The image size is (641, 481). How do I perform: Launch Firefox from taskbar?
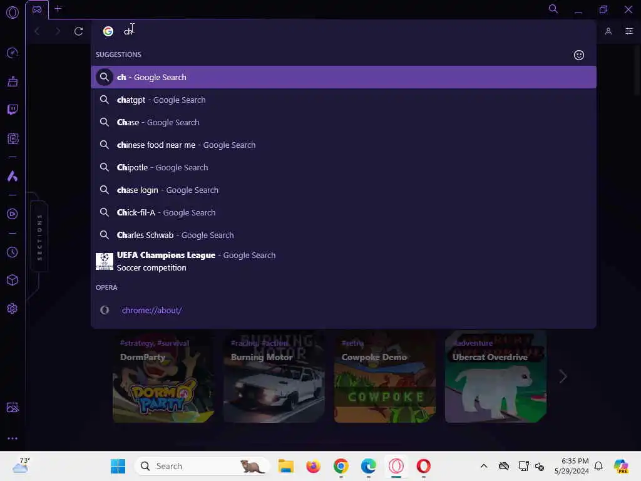[313, 466]
